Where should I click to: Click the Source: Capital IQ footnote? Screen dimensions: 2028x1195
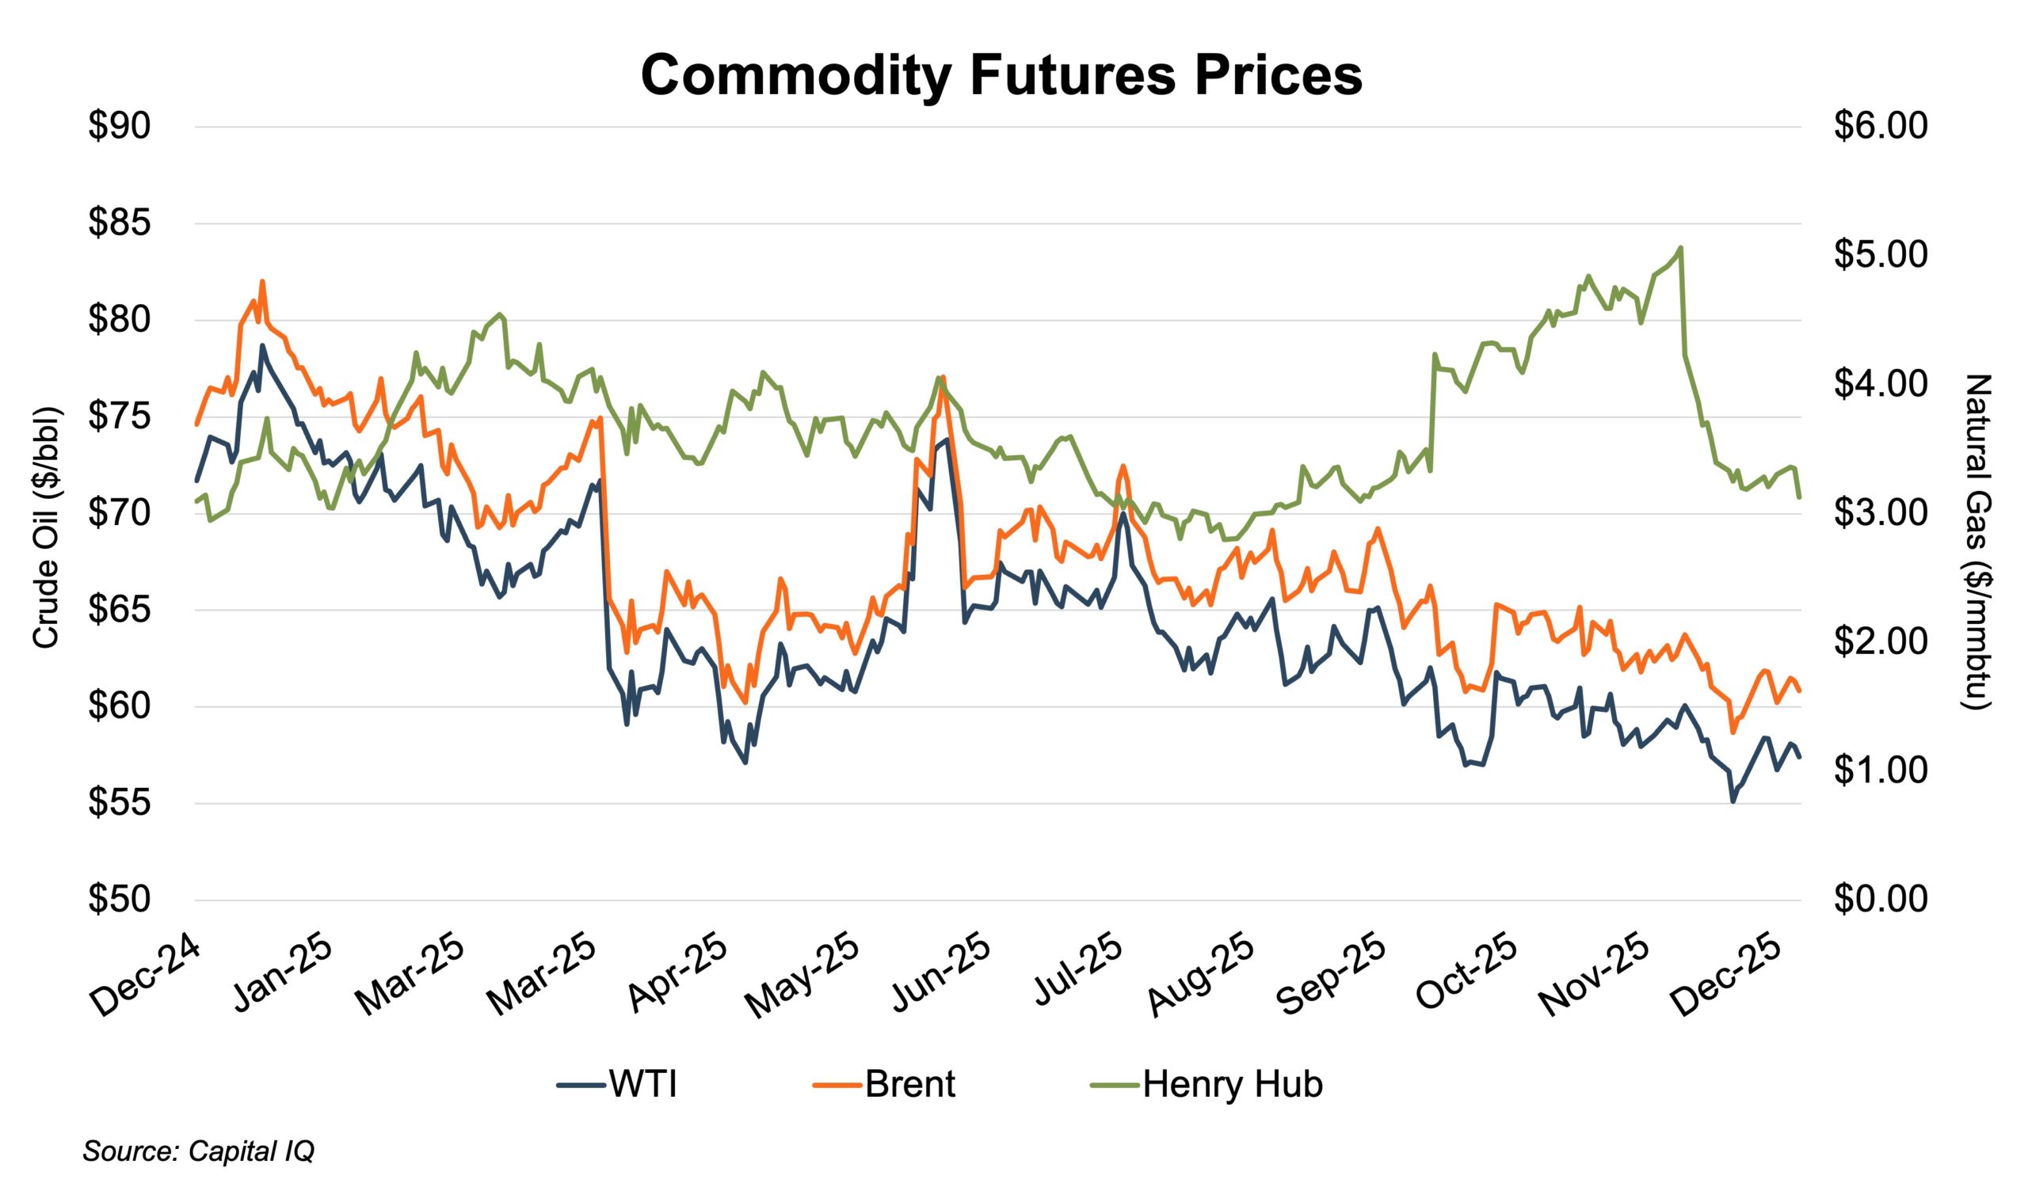tap(198, 1152)
